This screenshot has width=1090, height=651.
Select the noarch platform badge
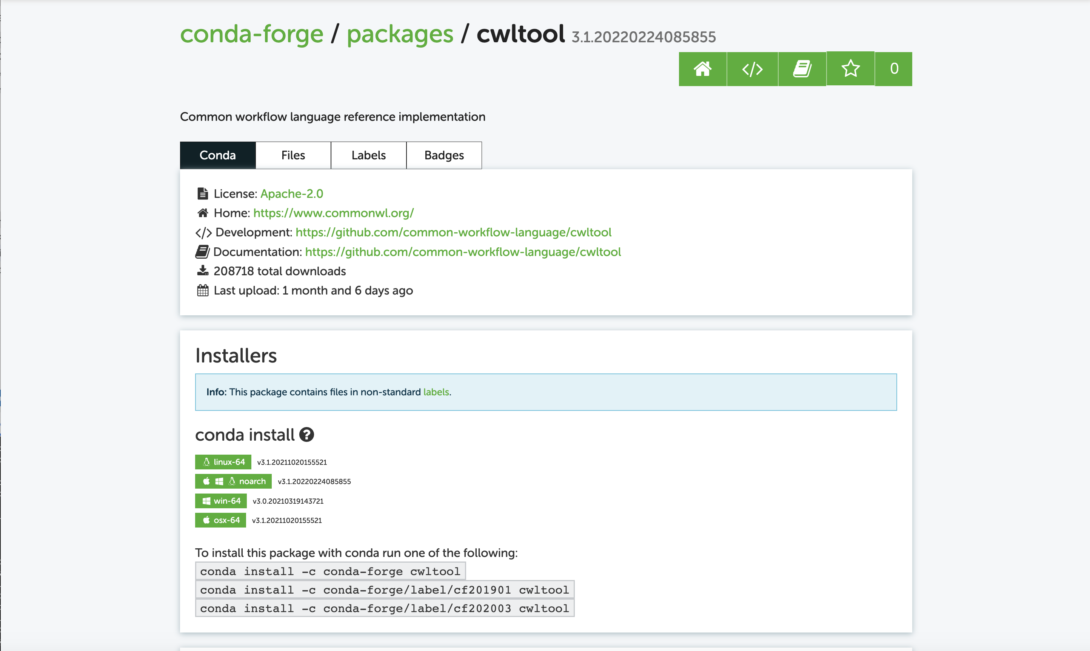pos(233,481)
